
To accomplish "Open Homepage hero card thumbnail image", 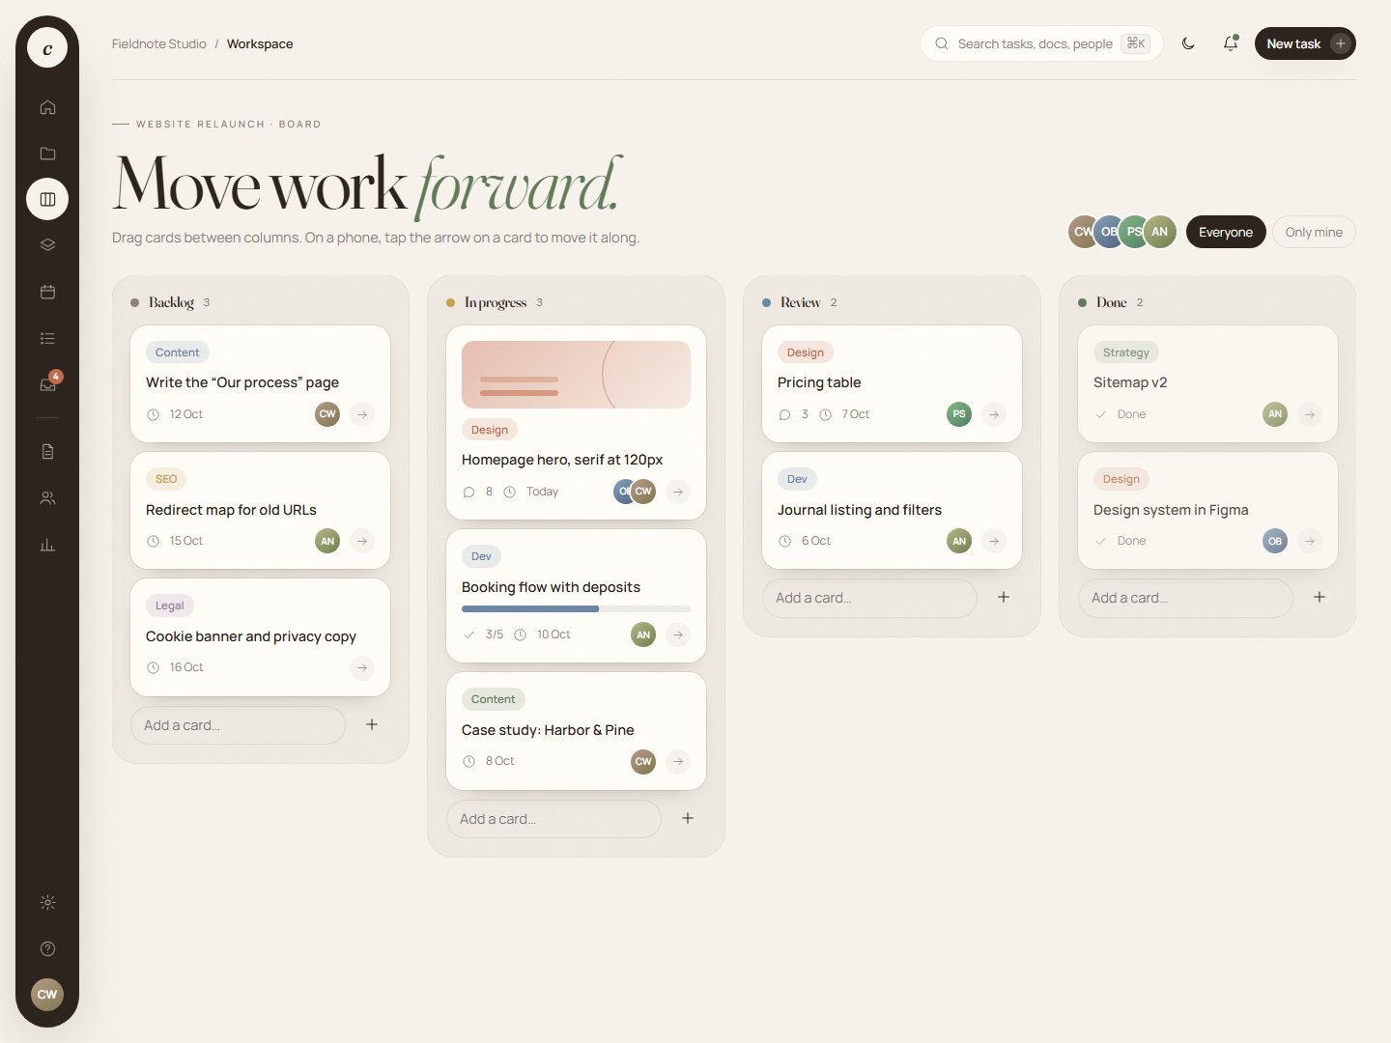I will click(x=576, y=375).
